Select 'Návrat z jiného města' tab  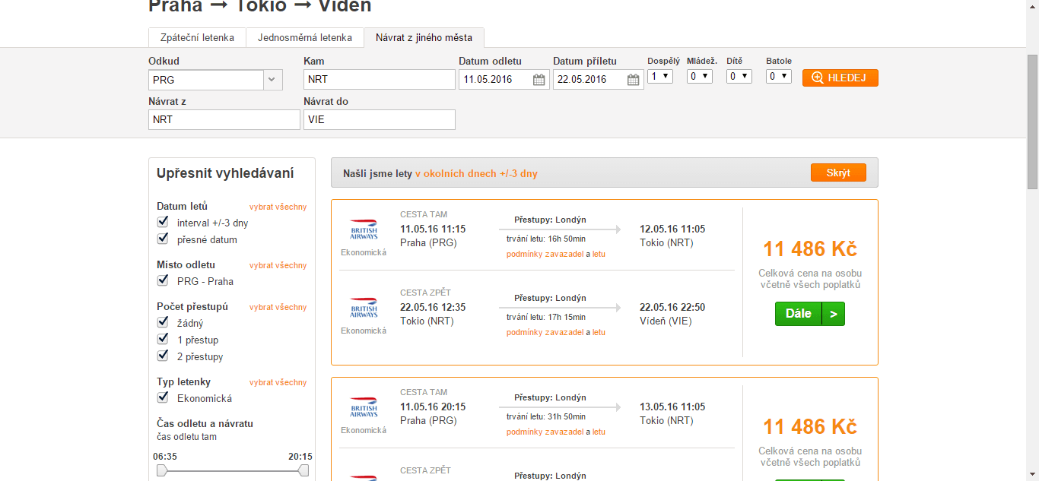[424, 37]
